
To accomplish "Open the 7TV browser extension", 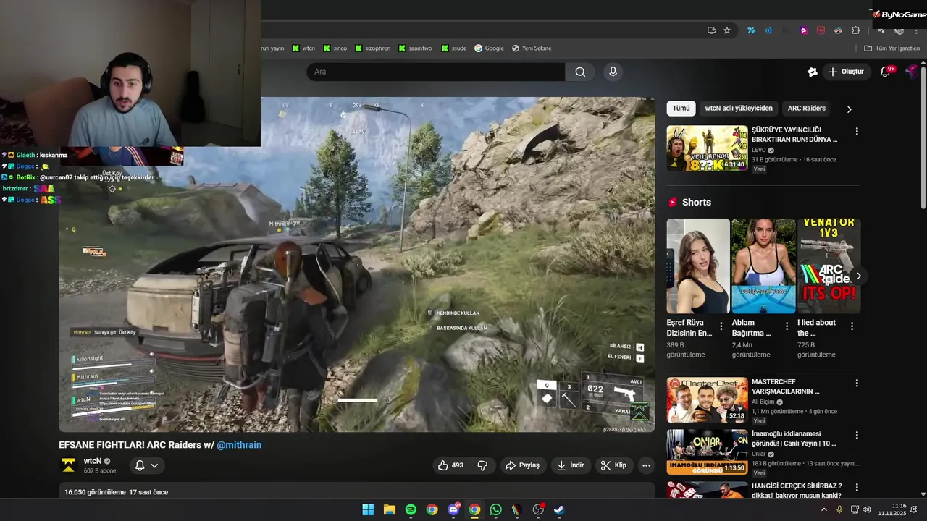I will pos(751,30).
